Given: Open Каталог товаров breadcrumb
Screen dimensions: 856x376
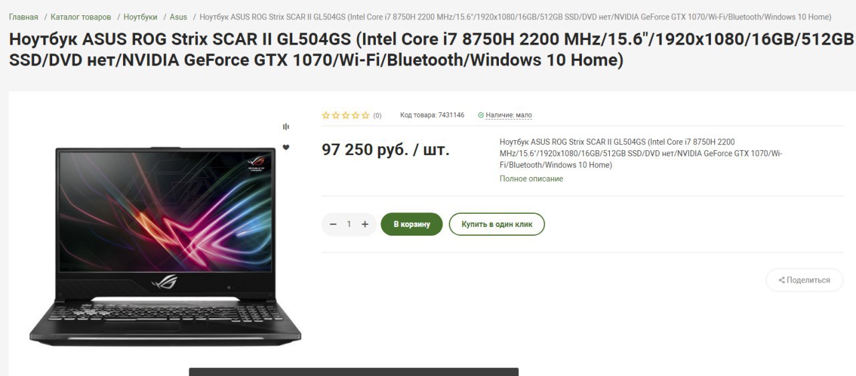Looking at the screenshot, I should [x=81, y=17].
